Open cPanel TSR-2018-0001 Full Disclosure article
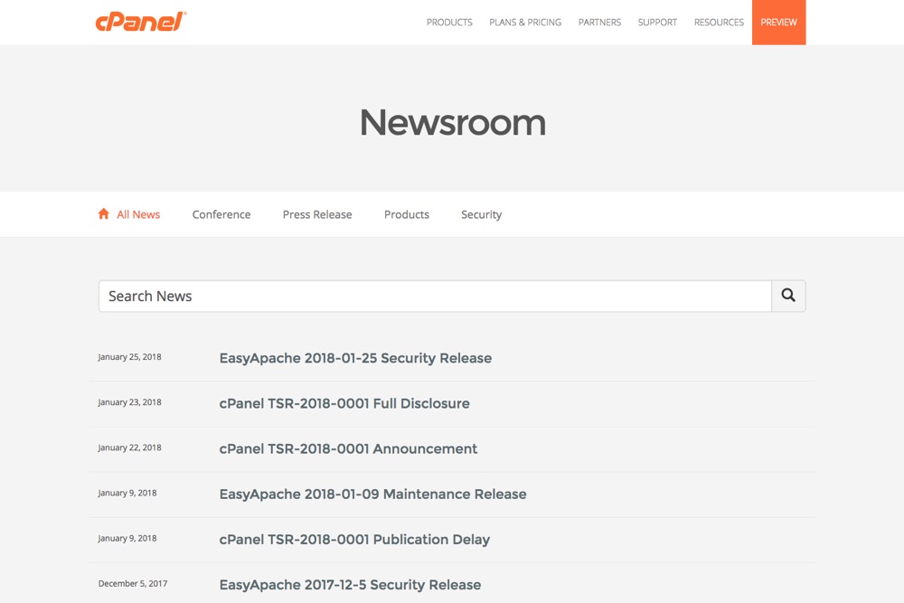The width and height of the screenshot is (904, 603). [x=344, y=403]
